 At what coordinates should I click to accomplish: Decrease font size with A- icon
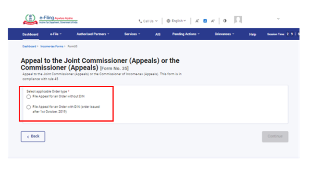click(x=197, y=21)
